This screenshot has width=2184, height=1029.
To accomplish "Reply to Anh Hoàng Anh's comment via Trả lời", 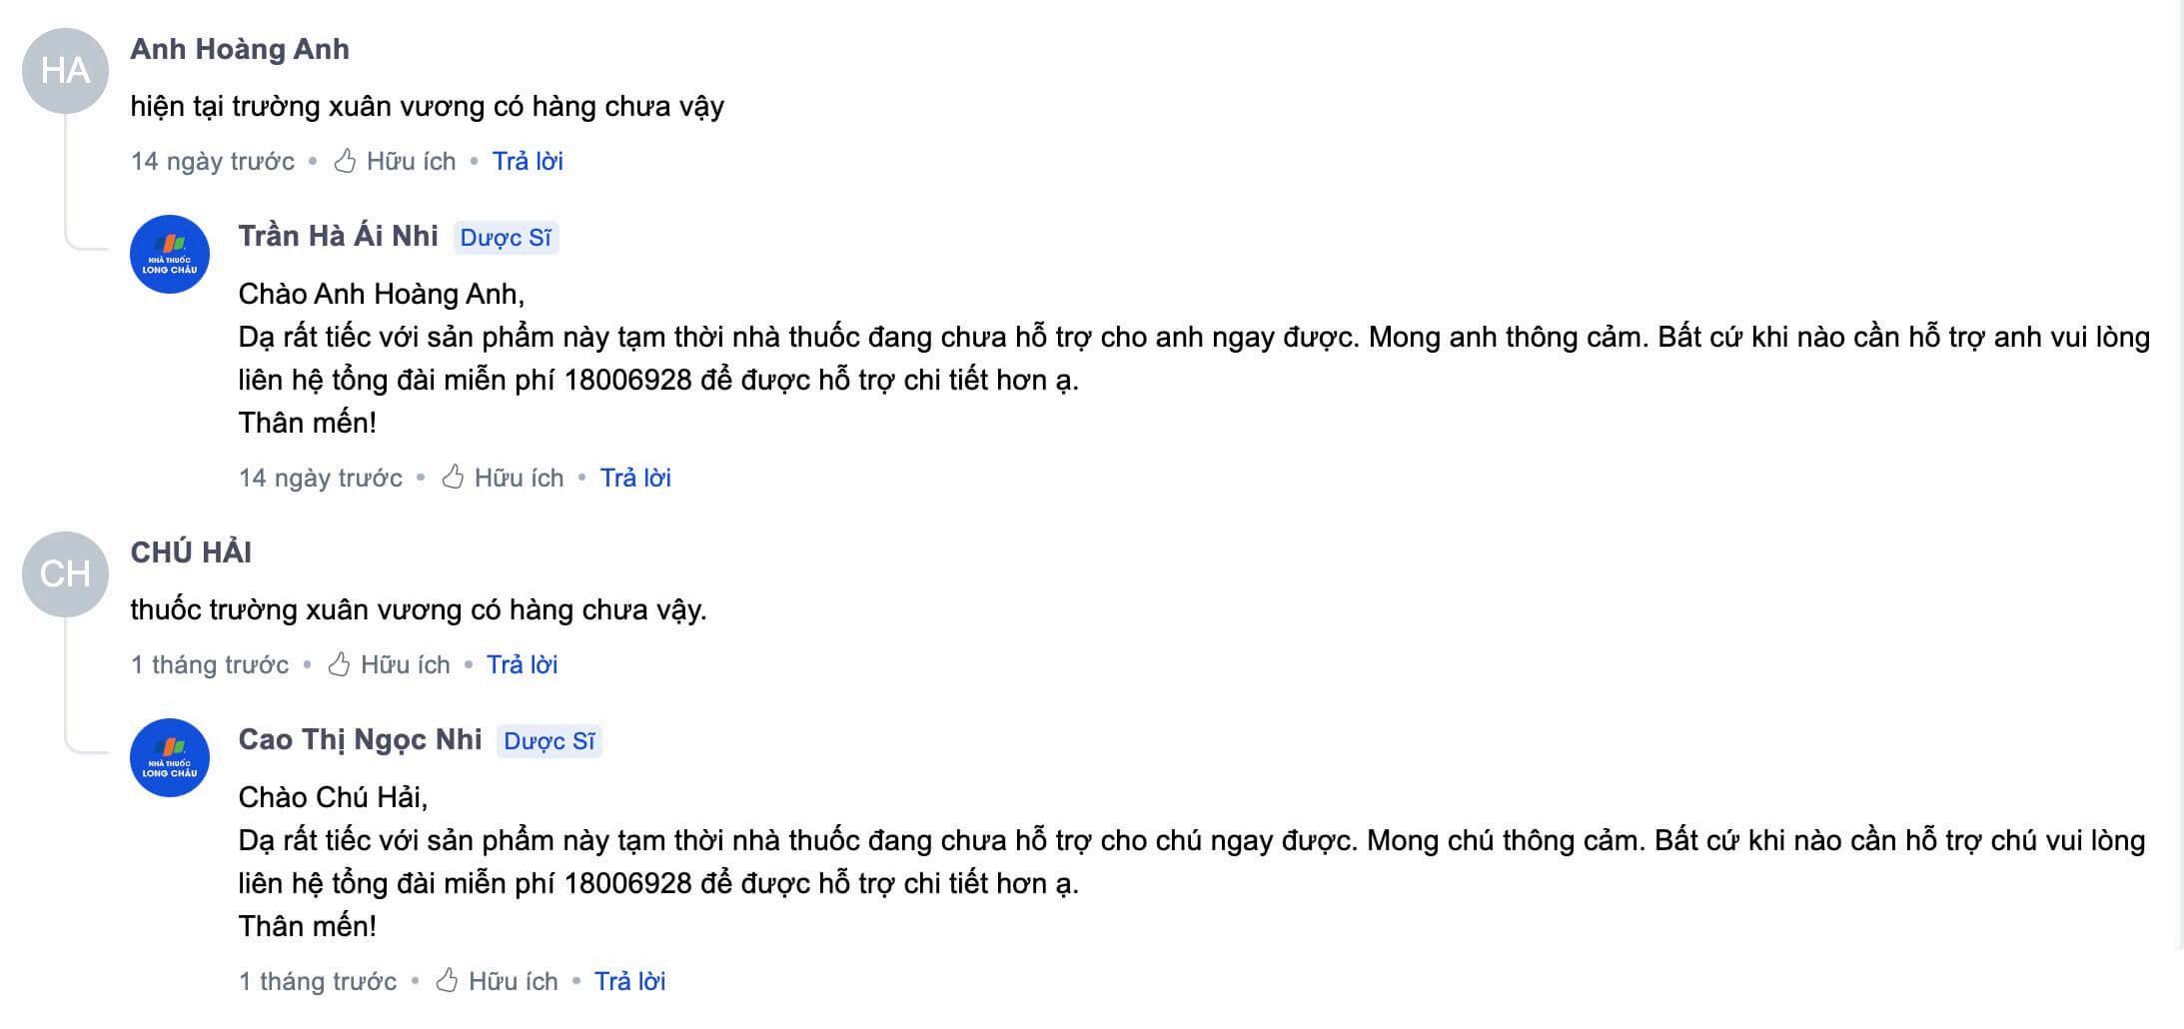I will 528,161.
